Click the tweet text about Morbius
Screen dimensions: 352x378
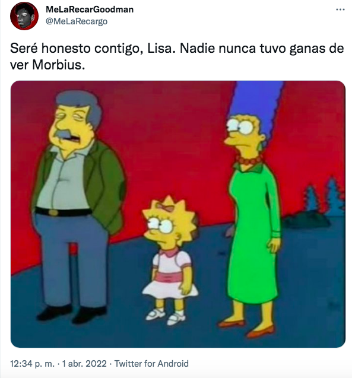click(x=177, y=56)
